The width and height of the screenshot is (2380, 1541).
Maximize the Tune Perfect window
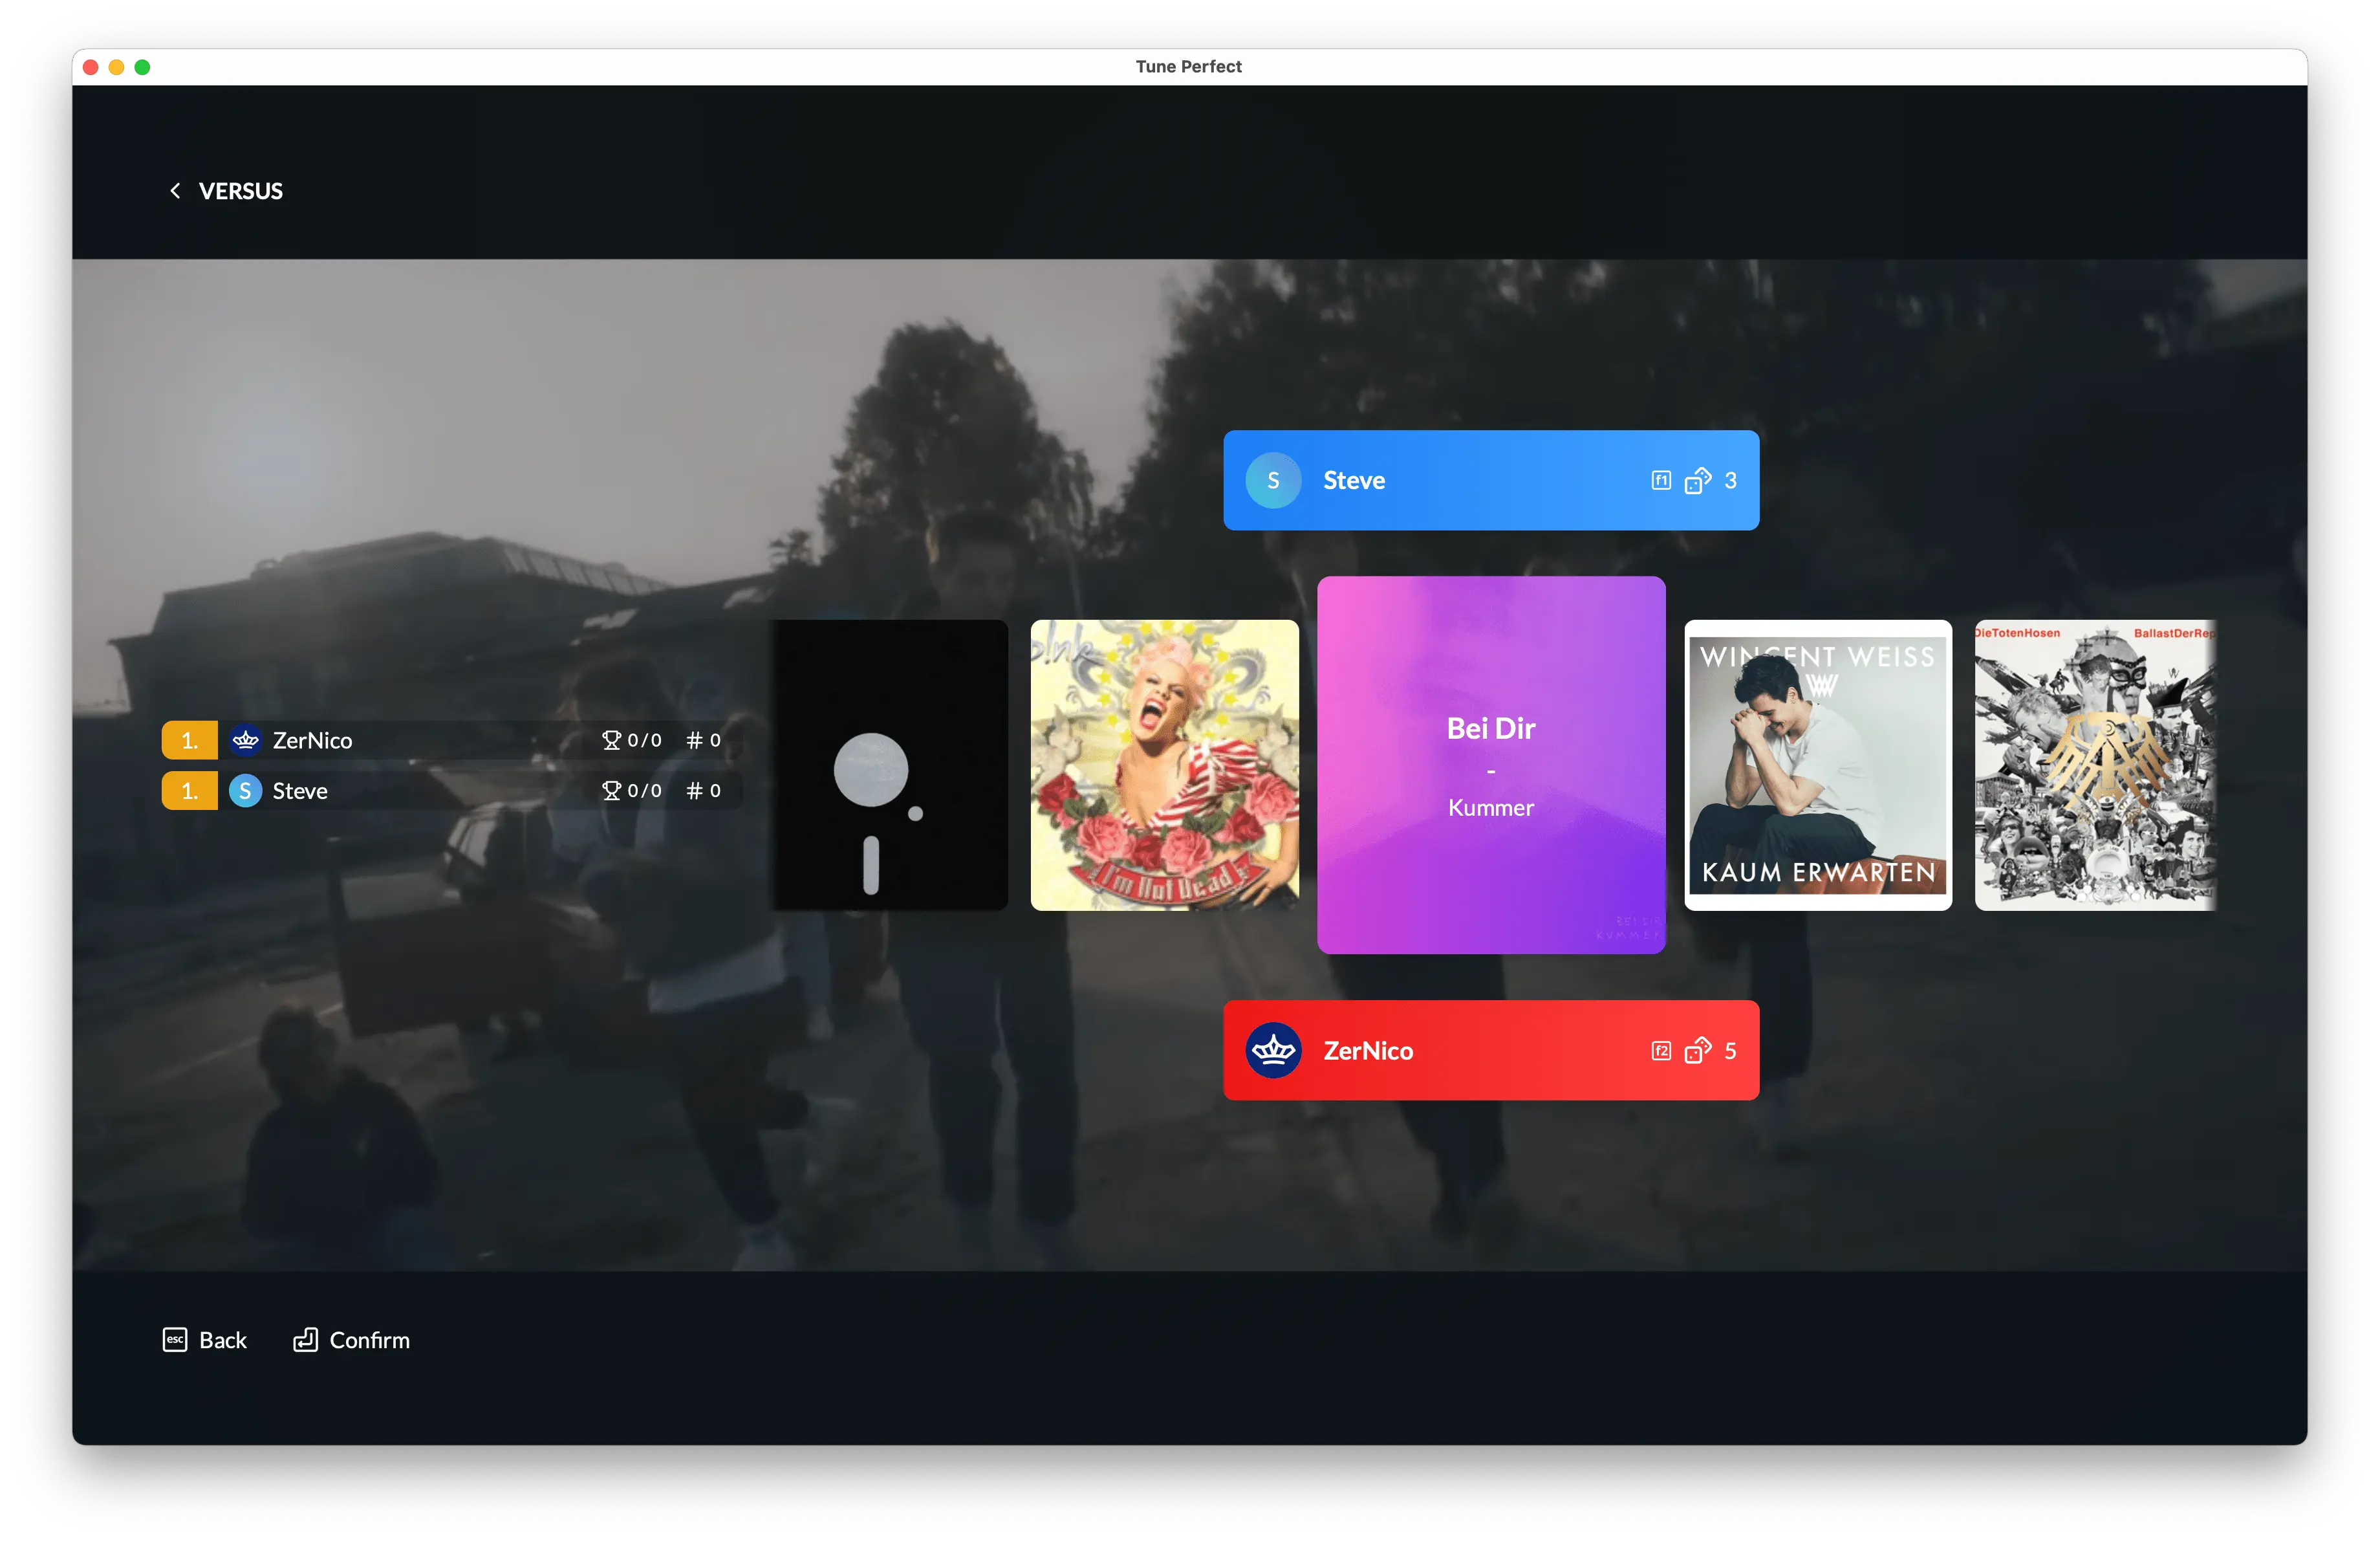click(142, 67)
